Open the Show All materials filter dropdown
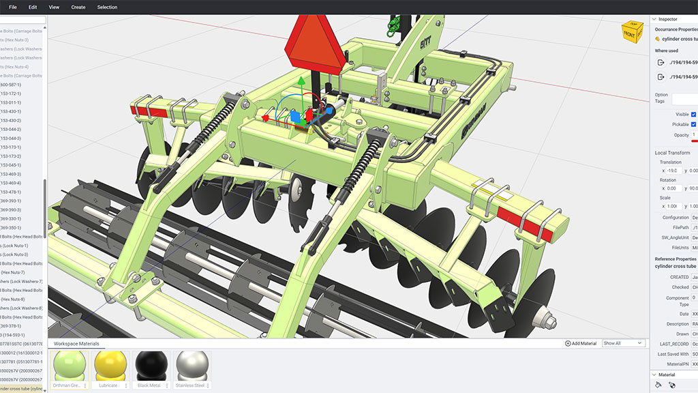This screenshot has width=698, height=393. (x=623, y=343)
